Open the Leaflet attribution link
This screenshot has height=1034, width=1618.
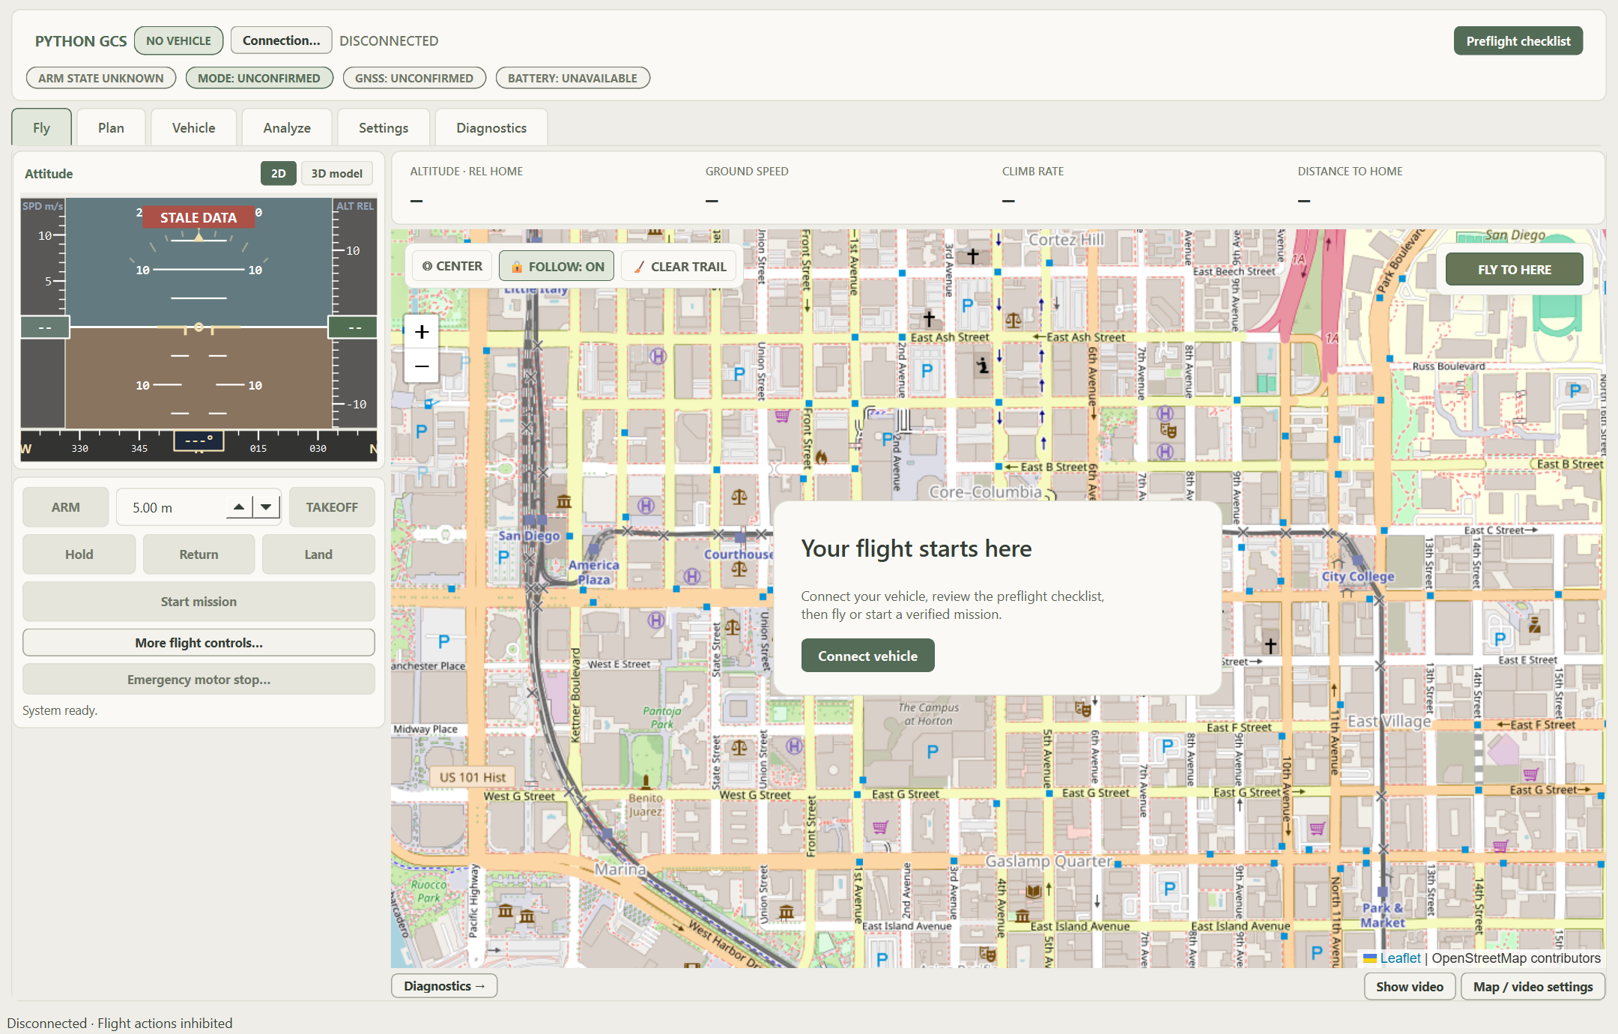[x=1400, y=958]
